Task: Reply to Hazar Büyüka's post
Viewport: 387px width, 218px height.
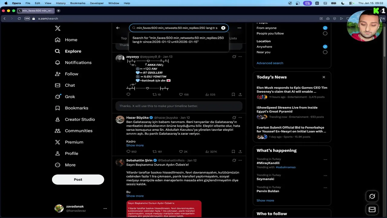Action: click(x=131, y=151)
